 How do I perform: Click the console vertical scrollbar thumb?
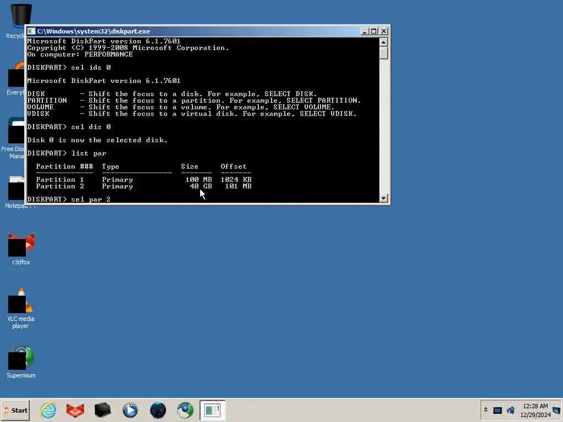click(383, 53)
